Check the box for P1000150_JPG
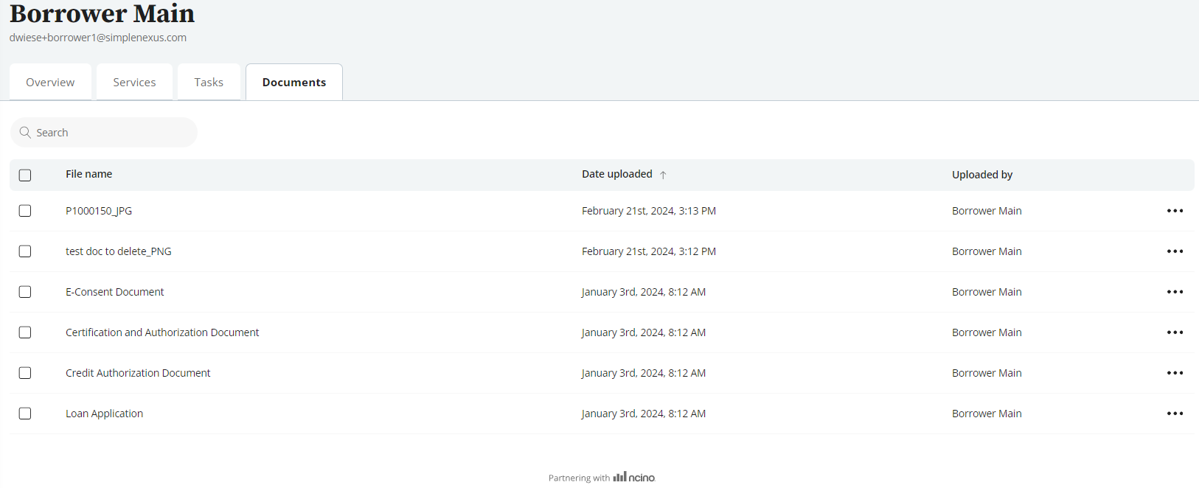 [x=25, y=211]
